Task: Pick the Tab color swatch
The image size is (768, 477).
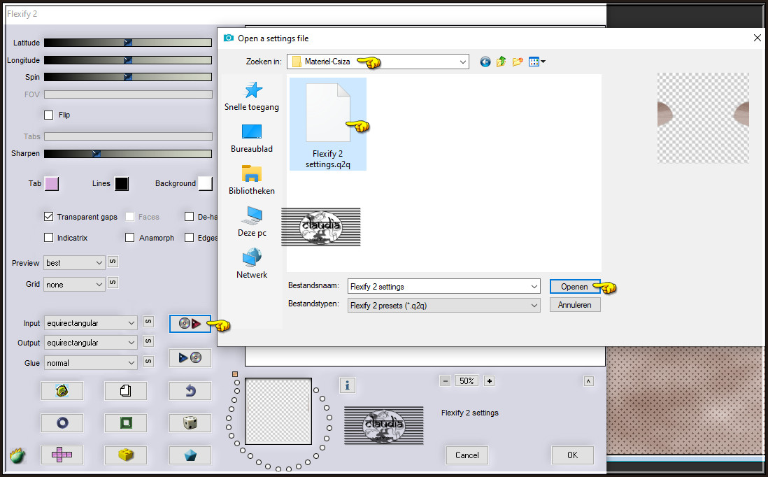Action: [x=52, y=184]
